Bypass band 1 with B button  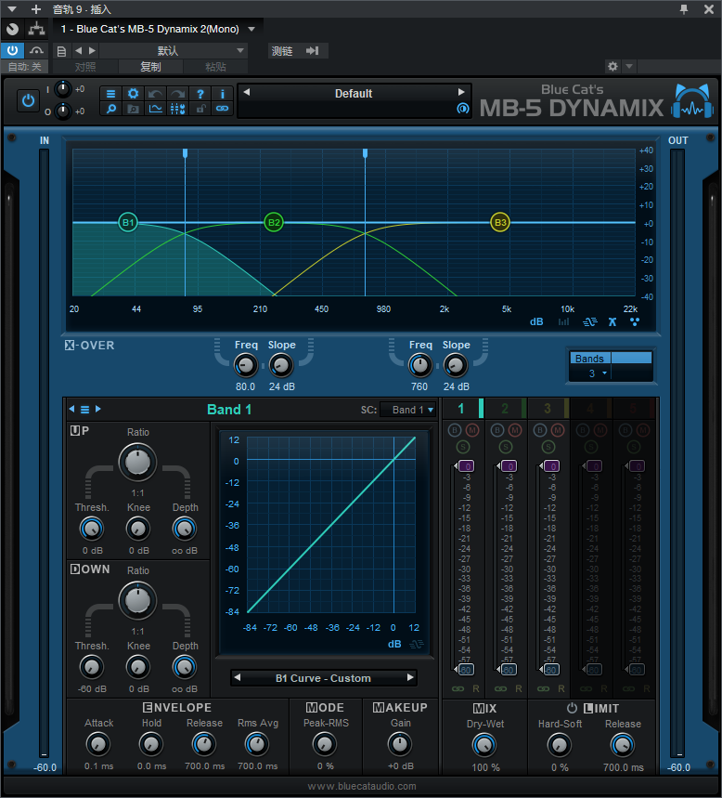[x=455, y=430]
